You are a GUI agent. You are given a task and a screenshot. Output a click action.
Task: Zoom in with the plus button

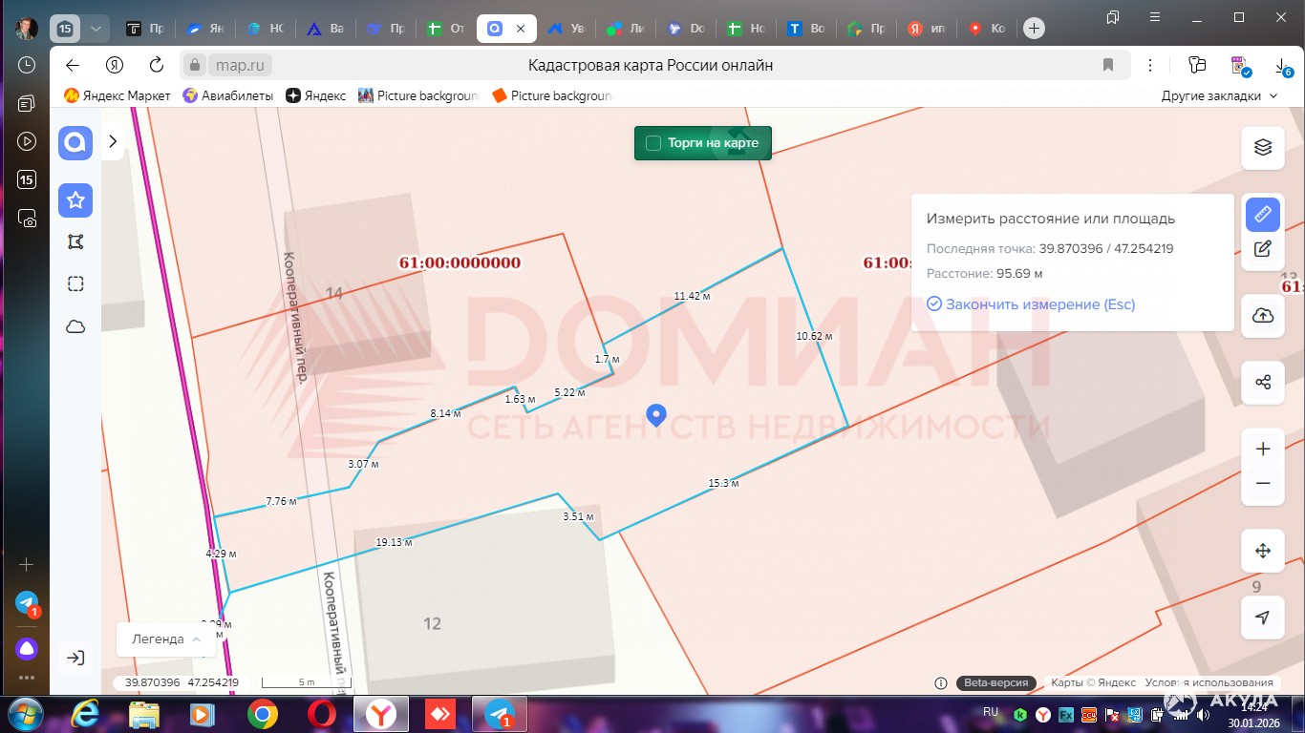[1263, 450]
